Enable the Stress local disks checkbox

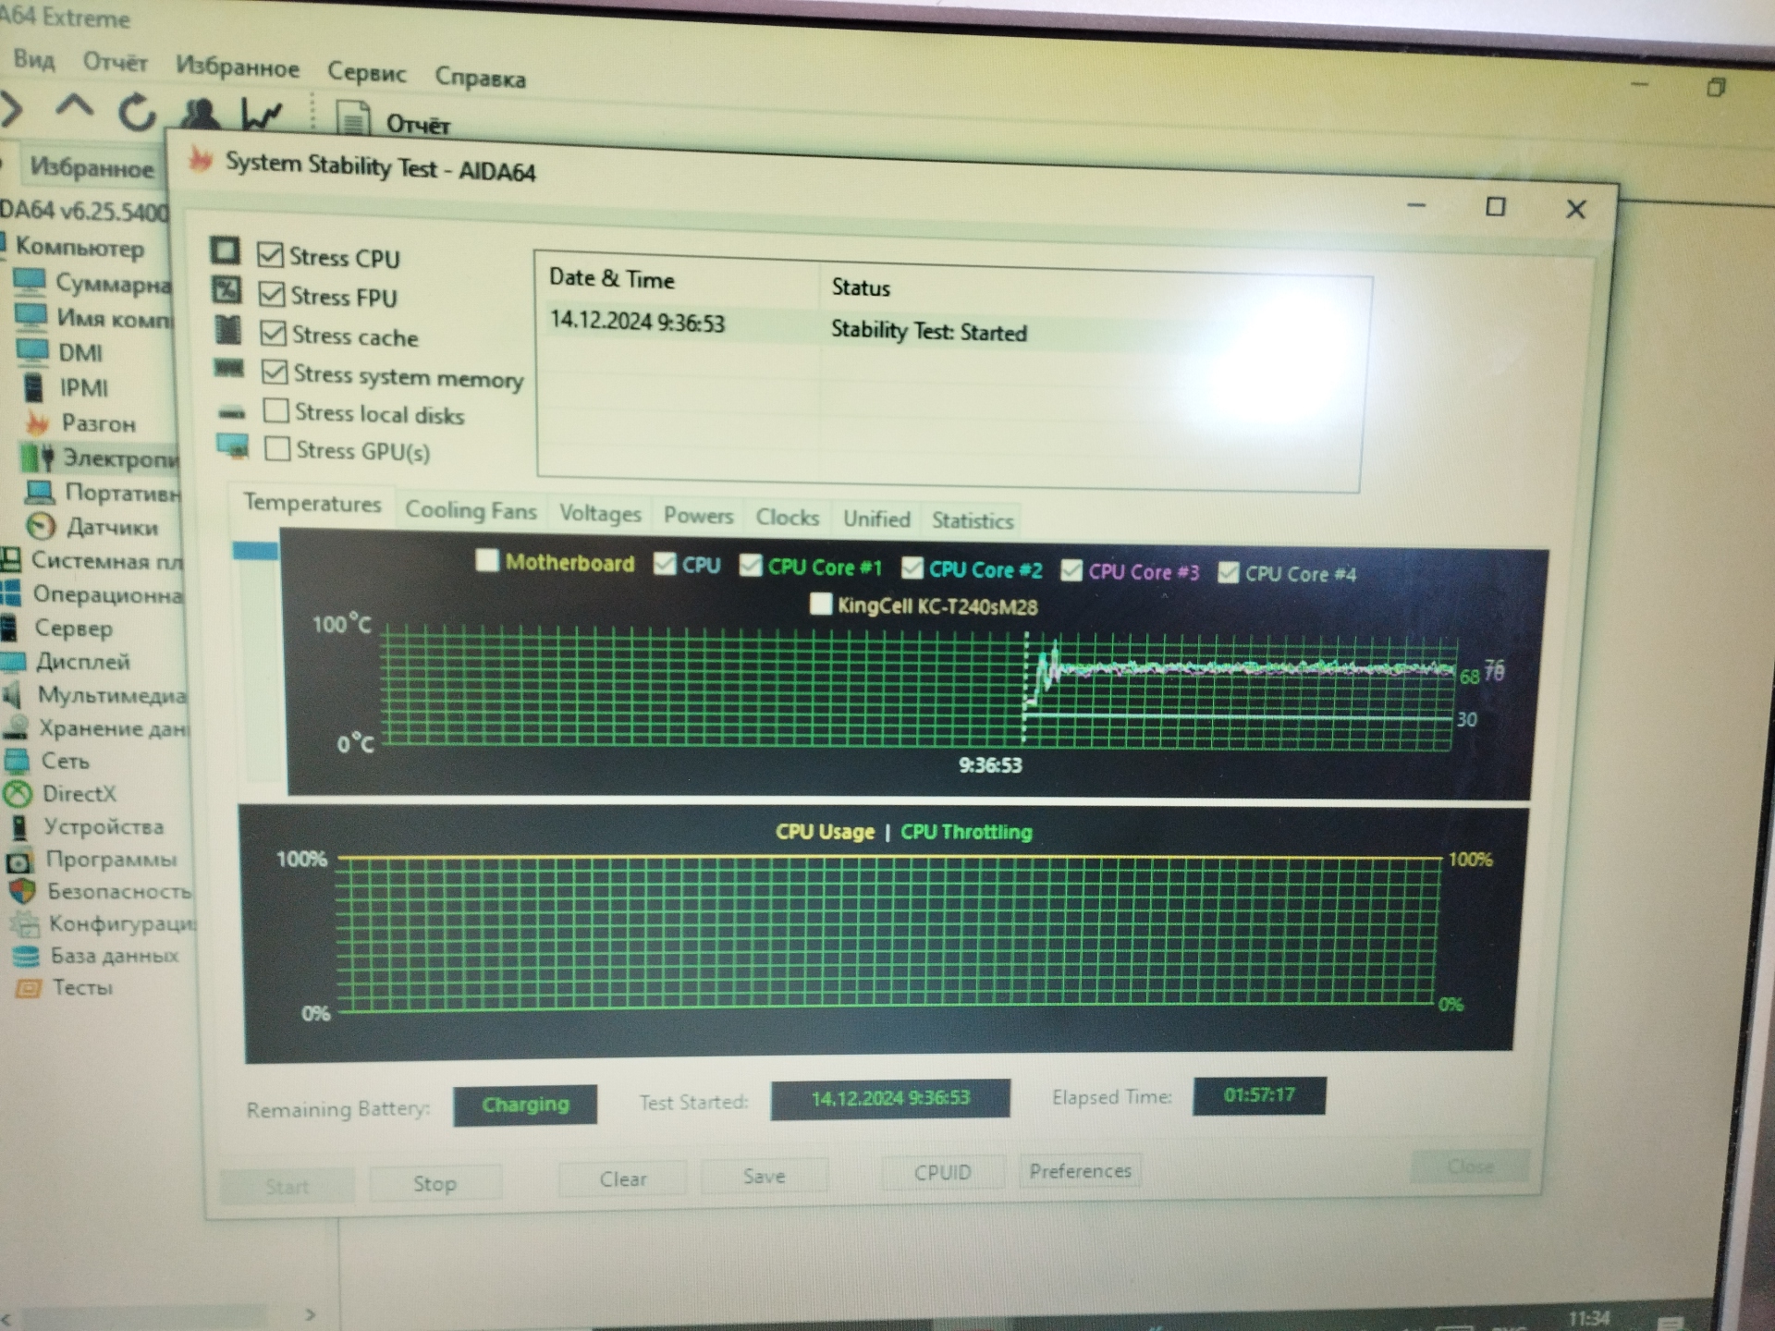point(275,409)
